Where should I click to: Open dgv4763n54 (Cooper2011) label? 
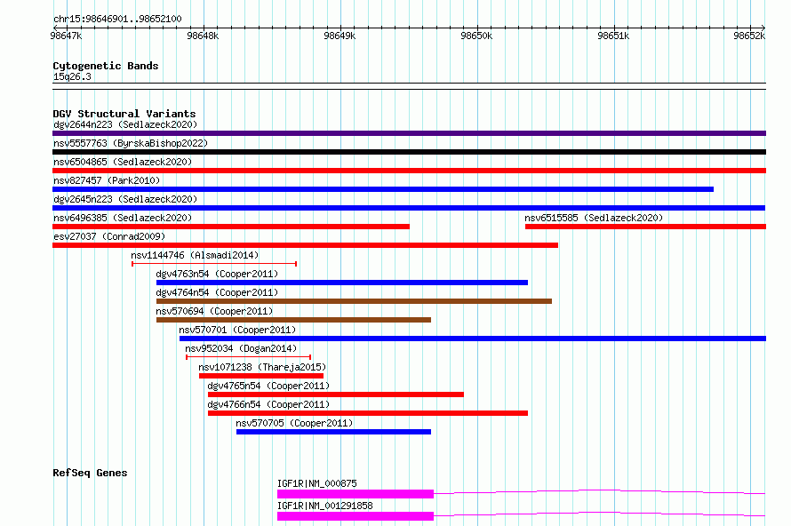click(x=217, y=274)
